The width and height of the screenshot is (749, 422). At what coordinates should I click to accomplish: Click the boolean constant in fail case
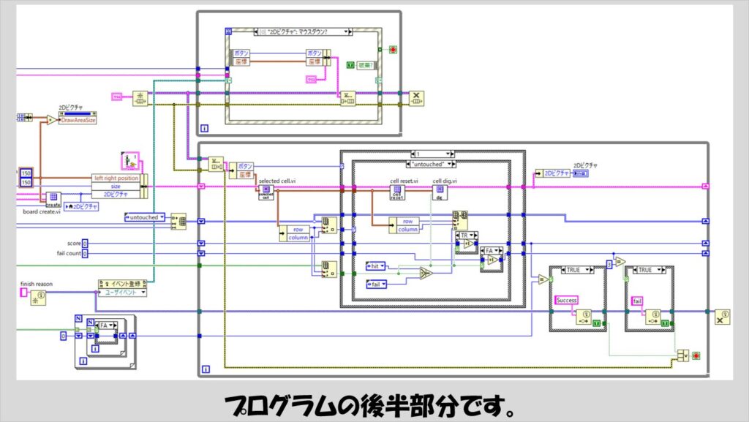[x=665, y=322]
